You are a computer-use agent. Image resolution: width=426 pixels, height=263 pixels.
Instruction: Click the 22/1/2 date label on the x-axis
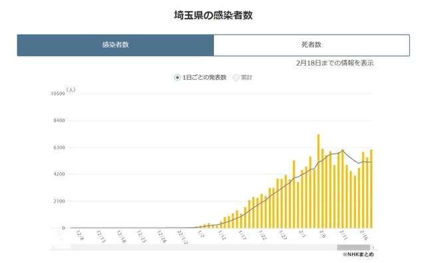click(182, 237)
